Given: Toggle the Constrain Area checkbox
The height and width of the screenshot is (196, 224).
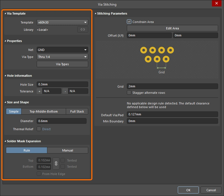Looking at the screenshot, I should point(129,22).
